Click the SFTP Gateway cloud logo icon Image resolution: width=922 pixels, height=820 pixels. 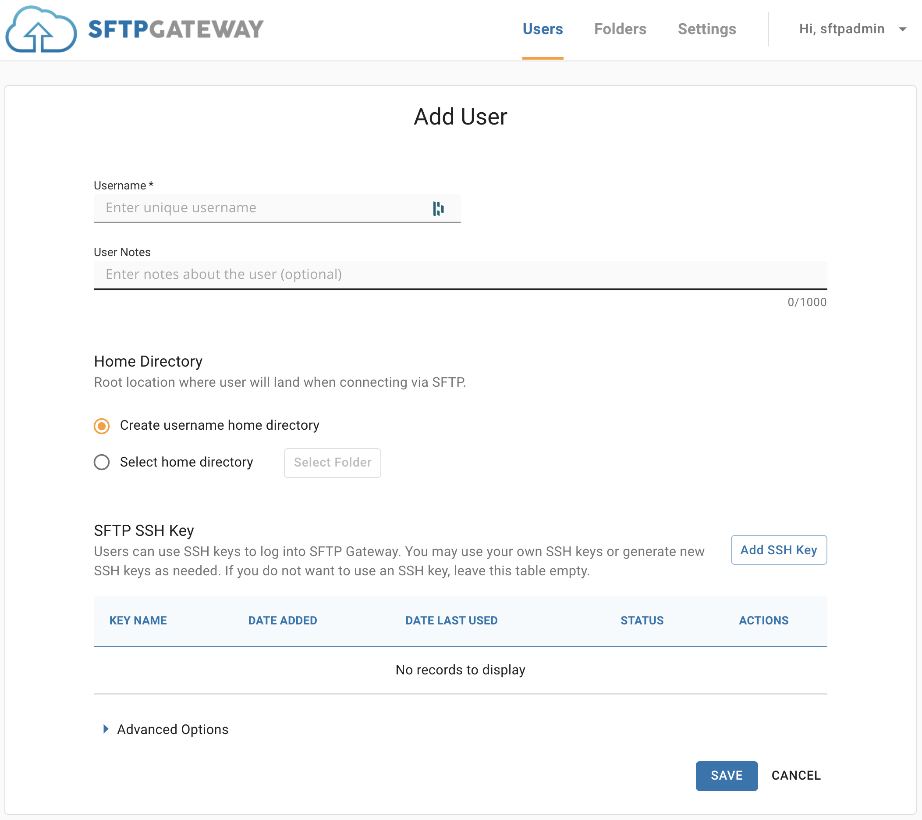coord(41,29)
